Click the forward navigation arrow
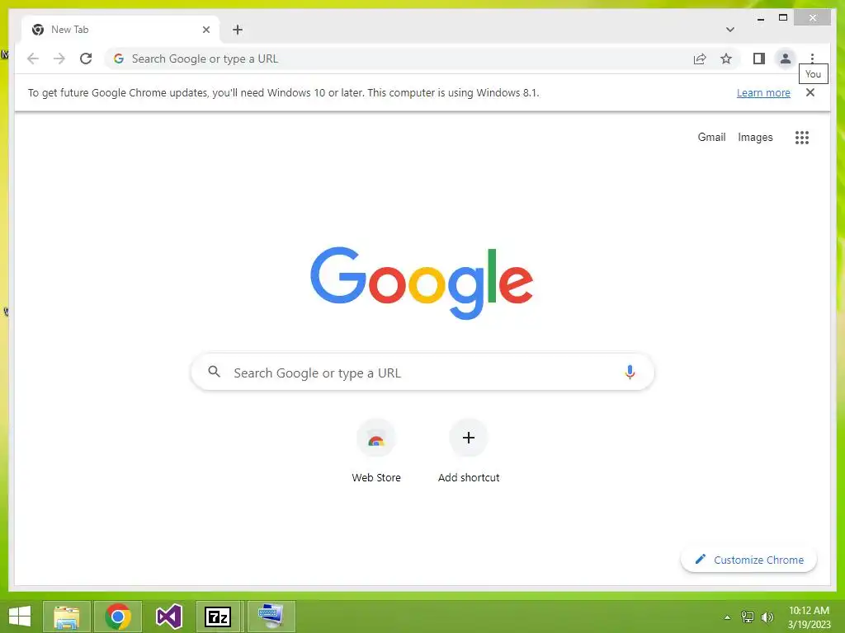845x633 pixels. pos(59,59)
